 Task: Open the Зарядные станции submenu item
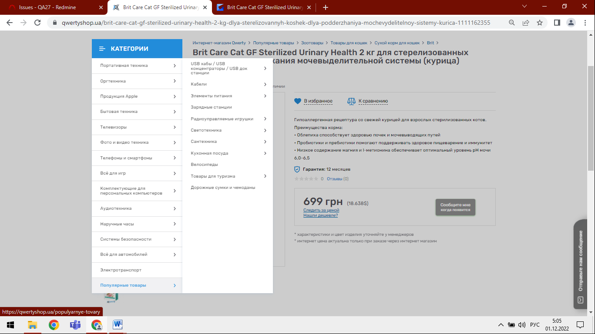(x=211, y=107)
